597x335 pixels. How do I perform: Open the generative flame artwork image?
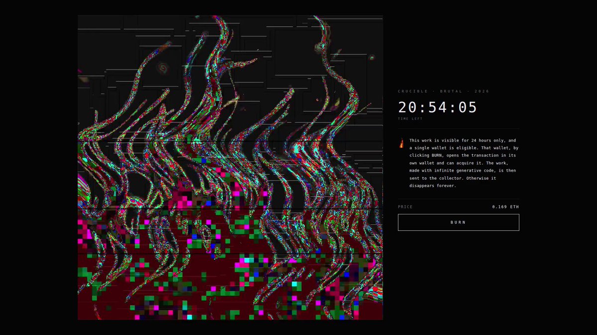[230, 167]
